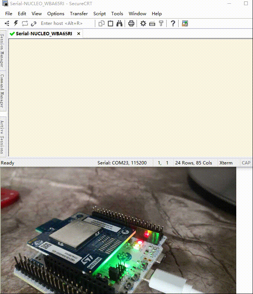This screenshot has height=294, width=253.
Task: Click the Quick Connect lightning icon
Action: pyautogui.click(x=16, y=23)
